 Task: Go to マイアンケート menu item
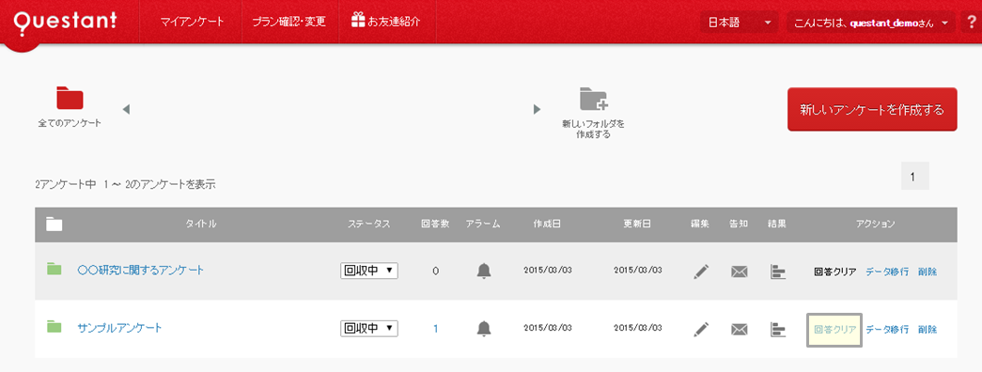click(193, 22)
